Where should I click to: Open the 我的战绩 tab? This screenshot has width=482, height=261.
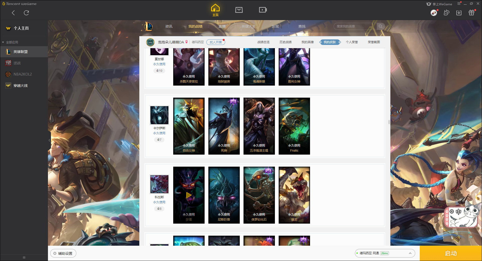pos(195,26)
